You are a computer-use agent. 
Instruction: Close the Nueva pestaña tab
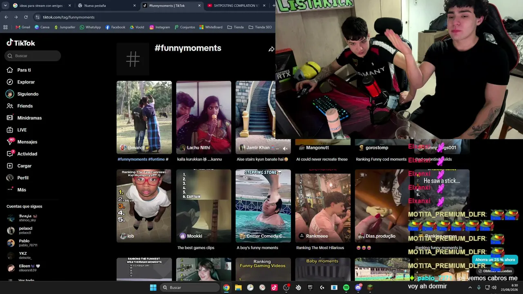134,6
